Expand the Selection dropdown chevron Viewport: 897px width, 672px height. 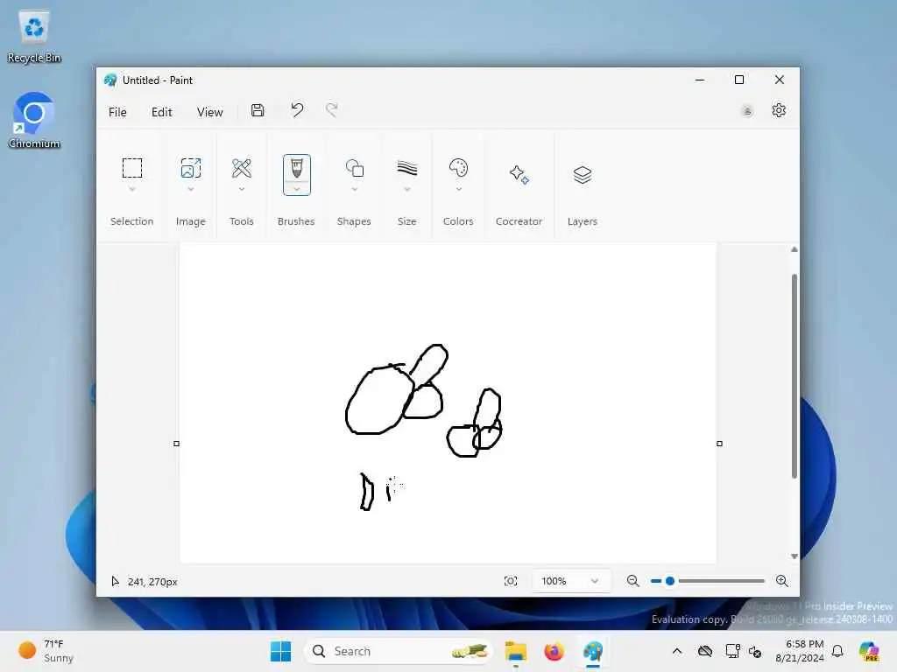[x=132, y=189]
